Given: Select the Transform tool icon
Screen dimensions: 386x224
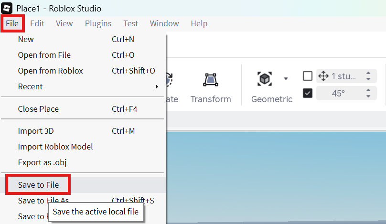Looking at the screenshot, I should (210, 80).
